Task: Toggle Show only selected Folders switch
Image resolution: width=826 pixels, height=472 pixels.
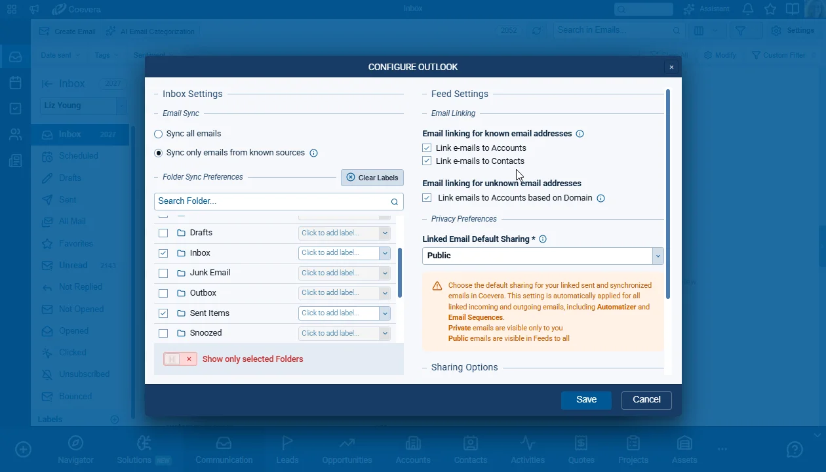Action: point(180,359)
